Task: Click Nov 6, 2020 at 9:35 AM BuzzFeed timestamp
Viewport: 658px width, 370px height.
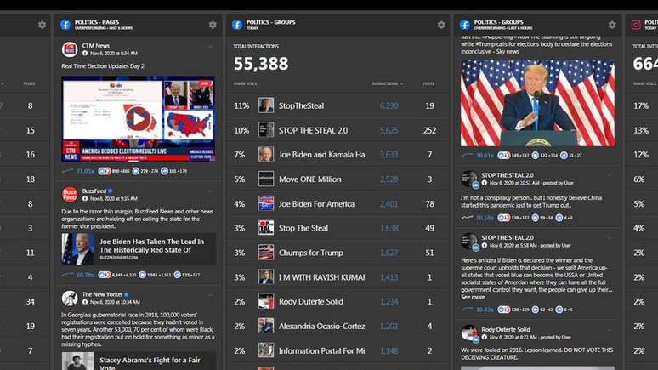Action: 113,199
